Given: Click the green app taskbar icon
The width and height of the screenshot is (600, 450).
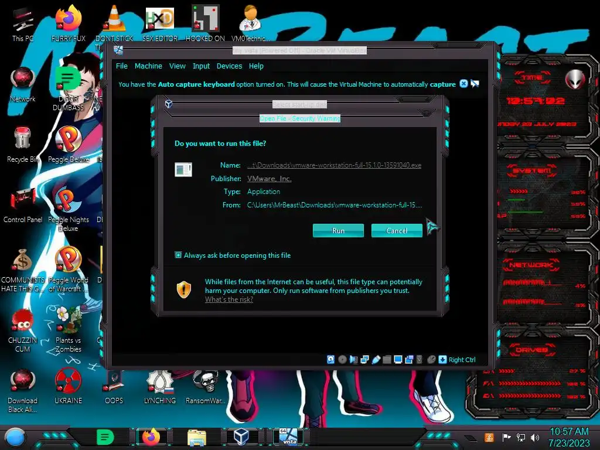Looking at the screenshot, I should [x=105, y=437].
